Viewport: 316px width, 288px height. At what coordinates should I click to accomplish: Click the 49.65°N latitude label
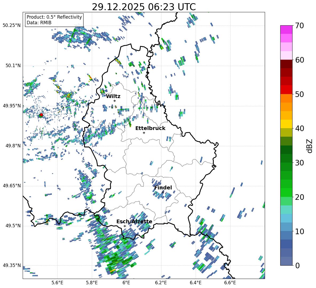pos(12,186)
